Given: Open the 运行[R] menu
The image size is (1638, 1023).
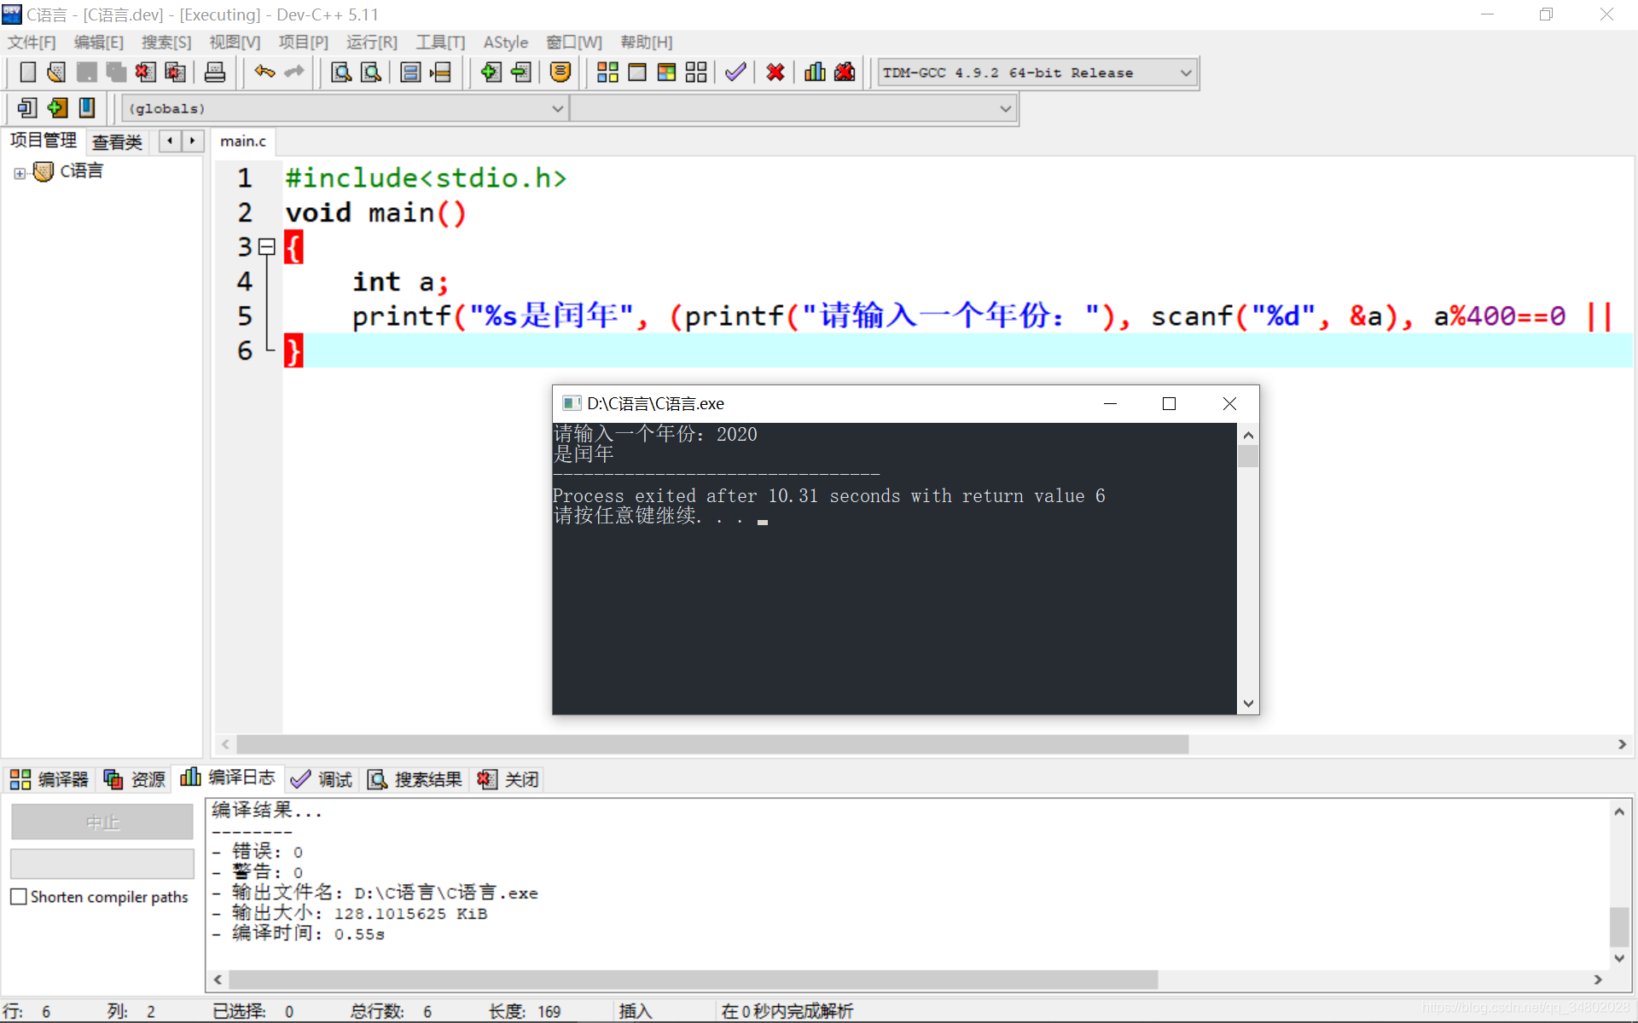Looking at the screenshot, I should 371,42.
